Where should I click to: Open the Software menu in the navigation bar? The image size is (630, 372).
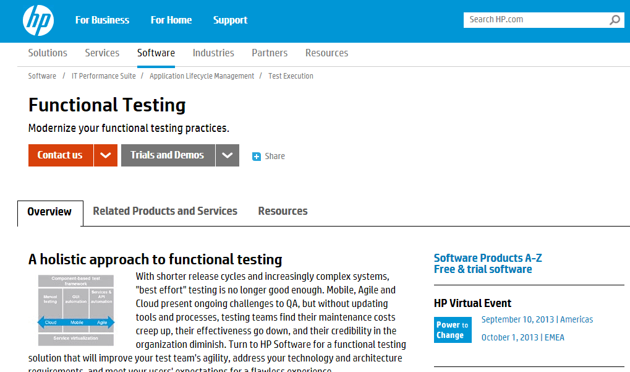tap(156, 53)
